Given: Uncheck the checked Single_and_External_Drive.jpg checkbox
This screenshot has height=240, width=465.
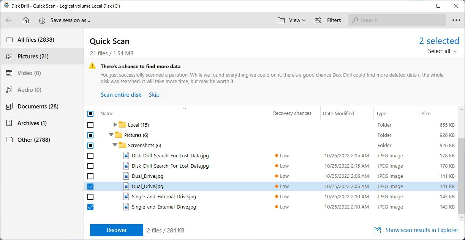Looking at the screenshot, I should 90,207.
